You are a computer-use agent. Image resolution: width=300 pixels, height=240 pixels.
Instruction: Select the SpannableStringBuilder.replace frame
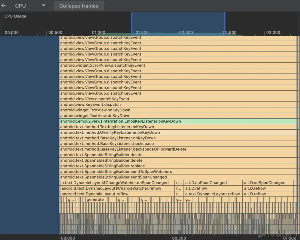(x=178, y=166)
